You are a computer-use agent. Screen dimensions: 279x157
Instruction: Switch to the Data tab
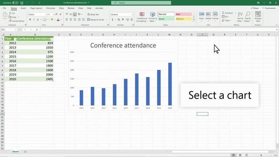61,8
